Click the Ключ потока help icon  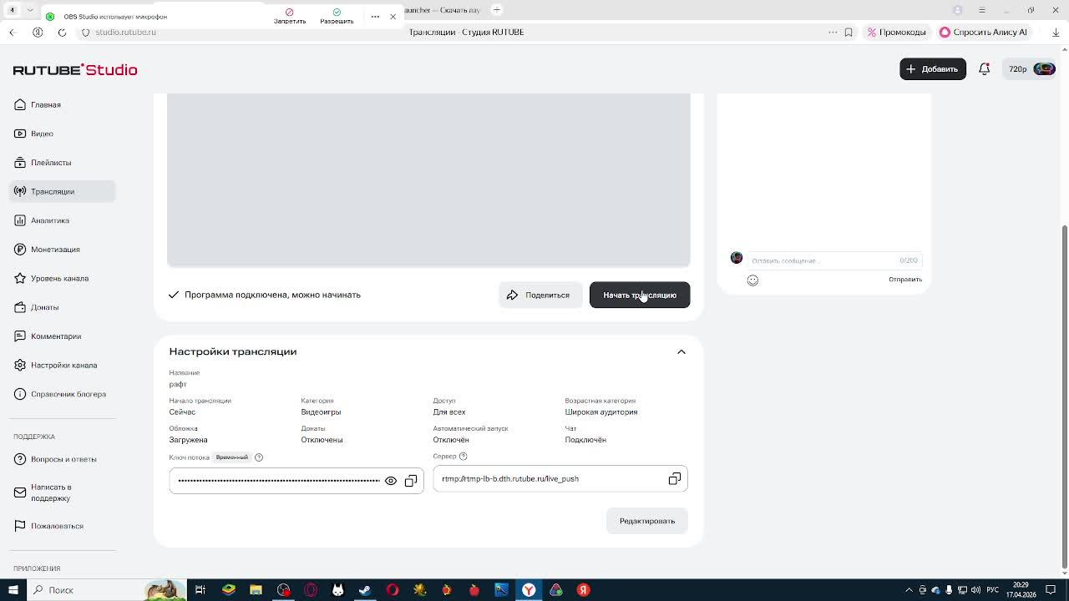[x=259, y=457]
